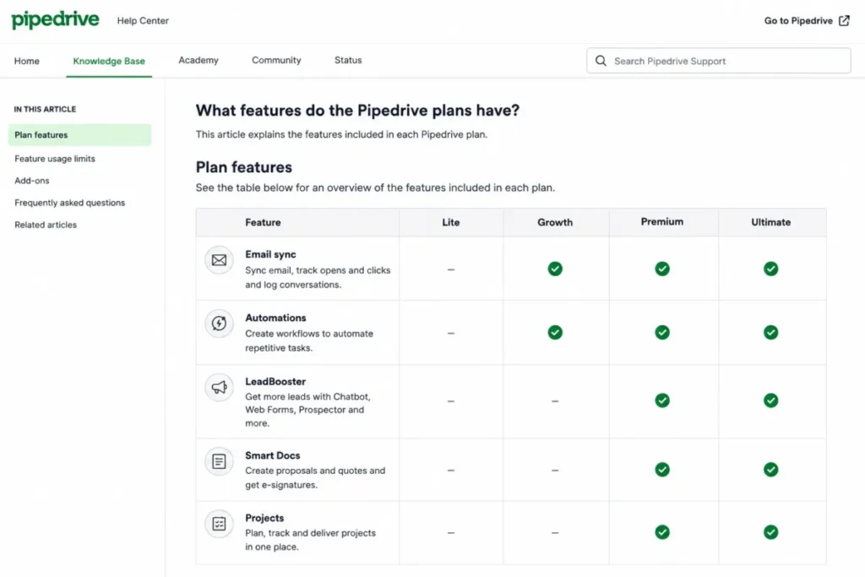Click the LeadBooster dash under Growth

(x=555, y=401)
